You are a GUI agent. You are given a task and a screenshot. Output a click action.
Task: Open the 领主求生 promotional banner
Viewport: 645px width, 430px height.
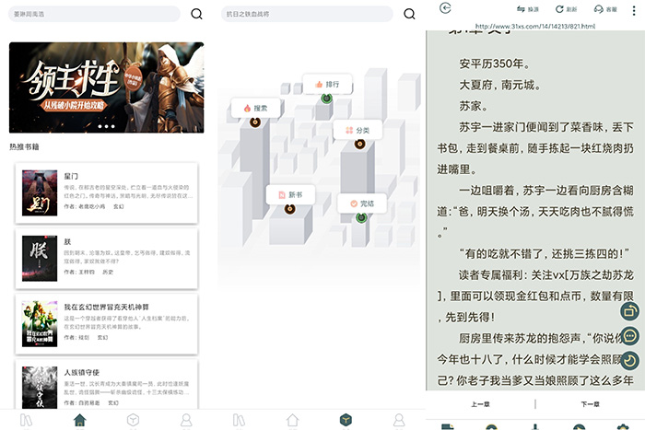[x=106, y=87]
